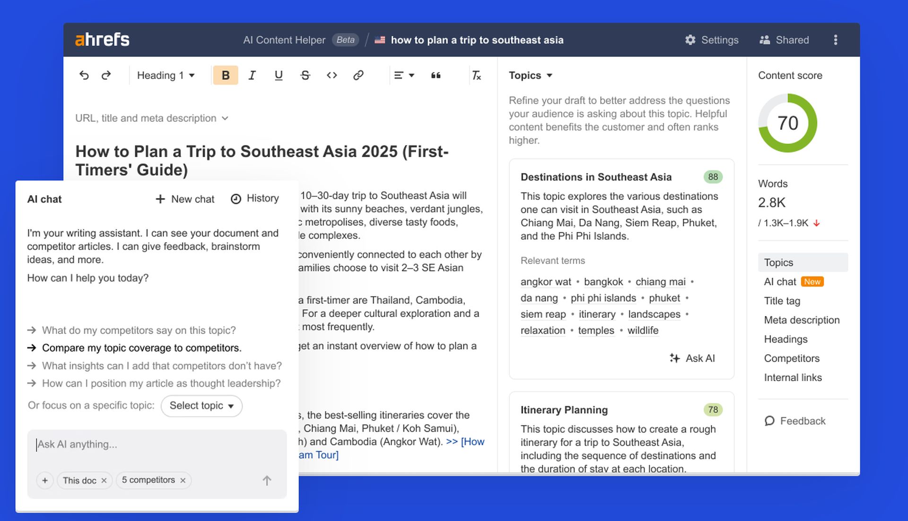The width and height of the screenshot is (908, 521).
Task: Open the Headings section
Action: [x=786, y=340]
